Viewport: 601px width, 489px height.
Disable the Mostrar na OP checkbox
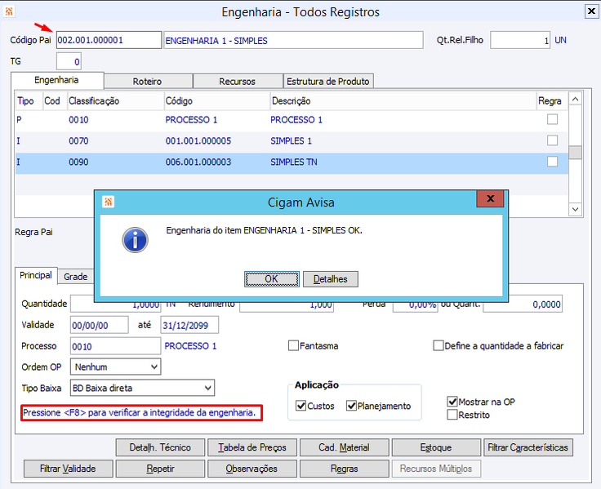452,402
